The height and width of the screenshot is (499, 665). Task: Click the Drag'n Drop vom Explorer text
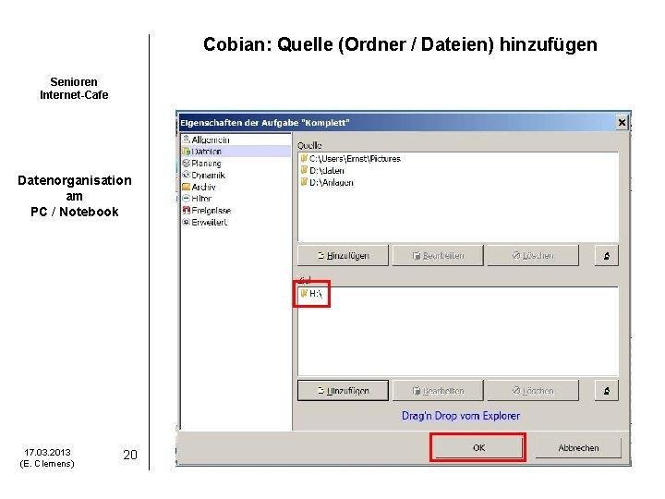461,416
